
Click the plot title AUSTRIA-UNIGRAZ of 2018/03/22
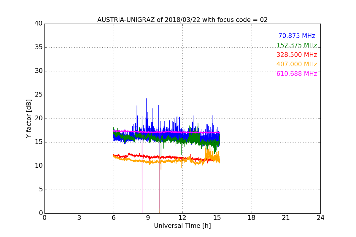[x=182, y=20]
